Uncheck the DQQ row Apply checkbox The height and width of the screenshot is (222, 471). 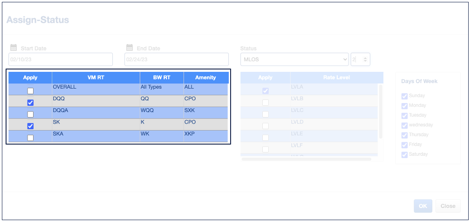[x=30, y=103]
